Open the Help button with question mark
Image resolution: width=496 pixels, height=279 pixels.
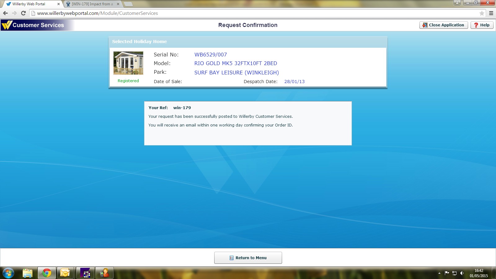coord(482,25)
